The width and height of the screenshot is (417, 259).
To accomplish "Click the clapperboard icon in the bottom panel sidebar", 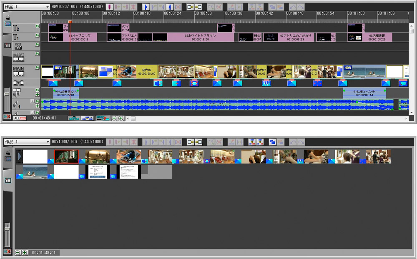I will [x=8, y=152].
